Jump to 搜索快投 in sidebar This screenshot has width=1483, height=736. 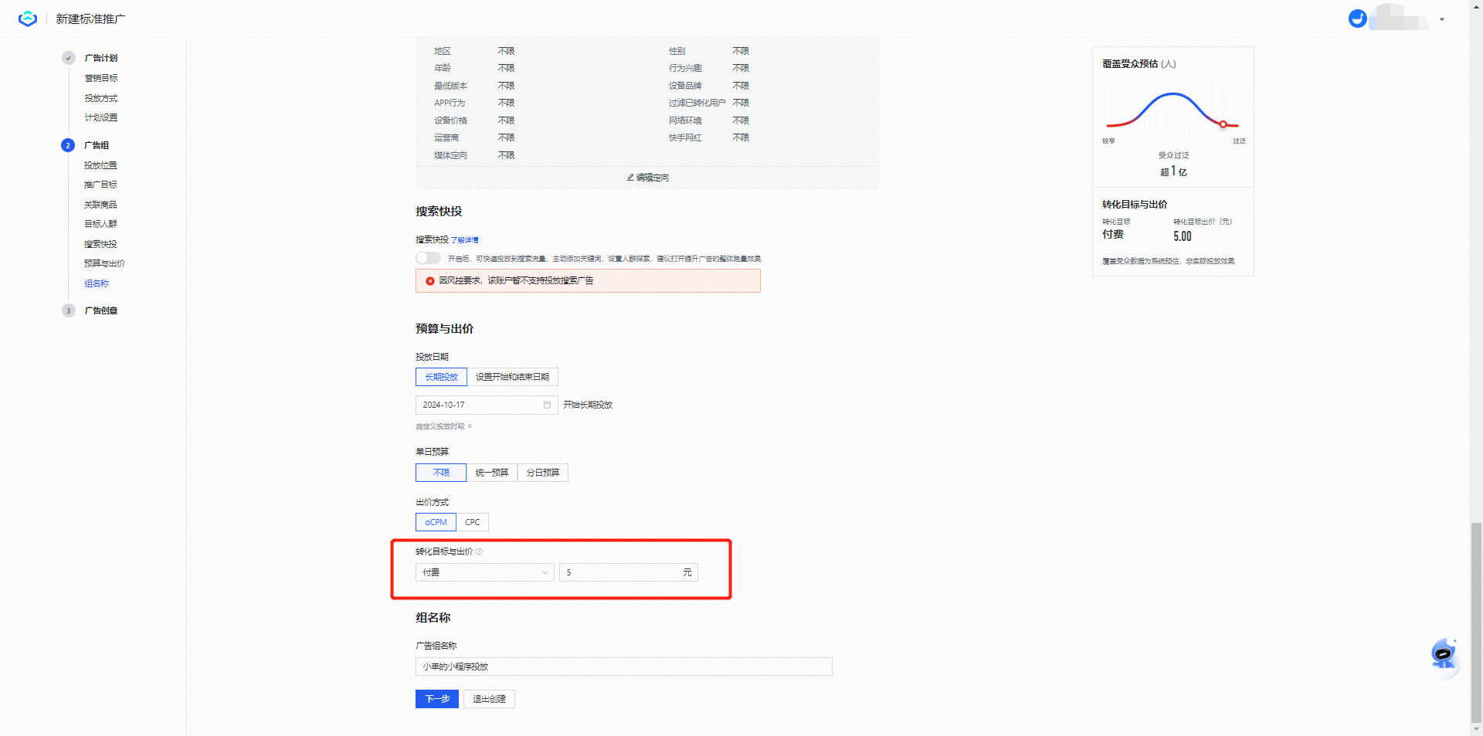pos(100,244)
